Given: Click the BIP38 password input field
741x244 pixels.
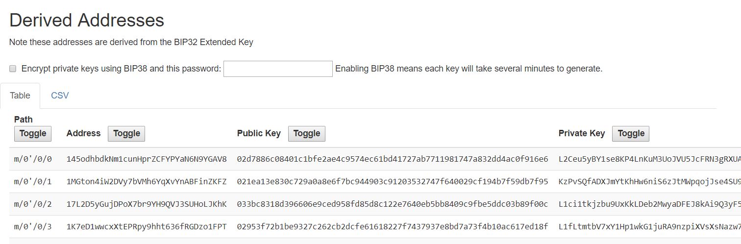Looking at the screenshot, I should pyautogui.click(x=278, y=69).
